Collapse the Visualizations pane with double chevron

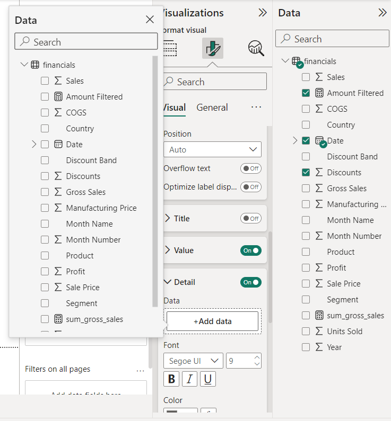(x=263, y=13)
